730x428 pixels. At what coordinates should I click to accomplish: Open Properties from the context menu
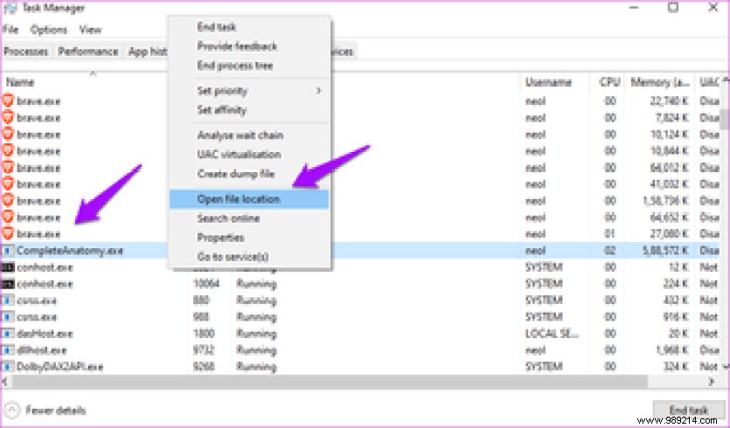220,238
